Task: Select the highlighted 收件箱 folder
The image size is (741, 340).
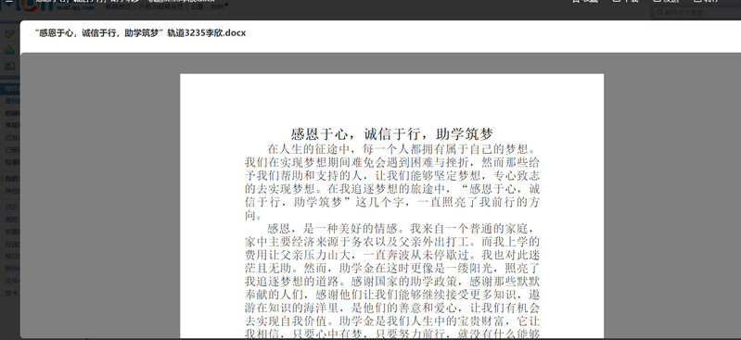Action: [10, 88]
